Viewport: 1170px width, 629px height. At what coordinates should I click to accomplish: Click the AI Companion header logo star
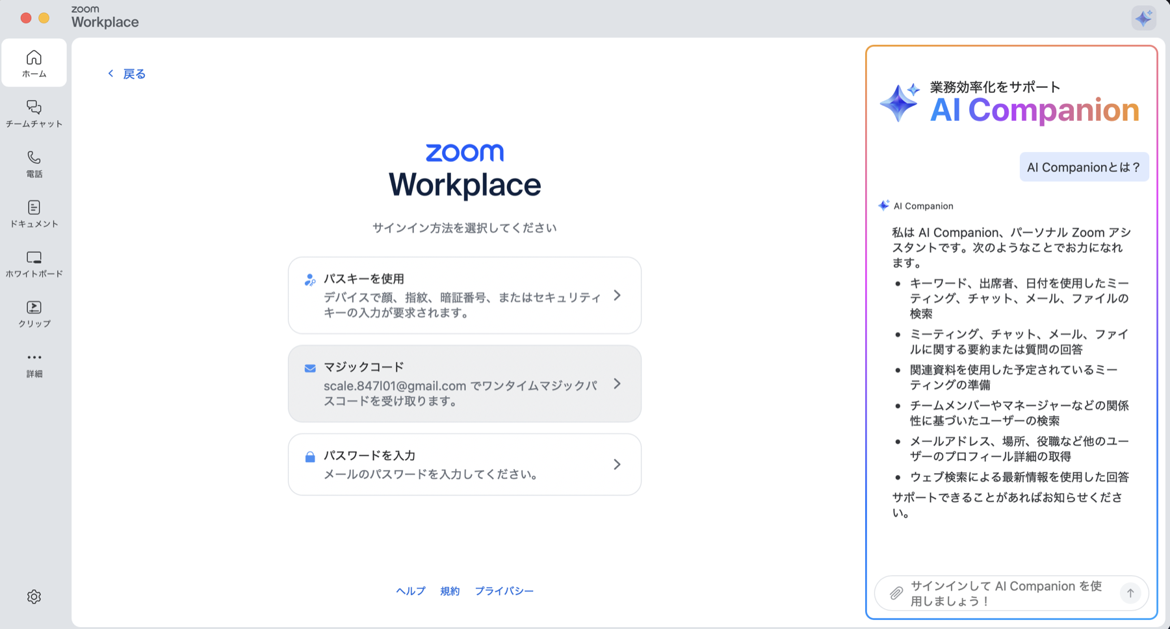pos(900,102)
